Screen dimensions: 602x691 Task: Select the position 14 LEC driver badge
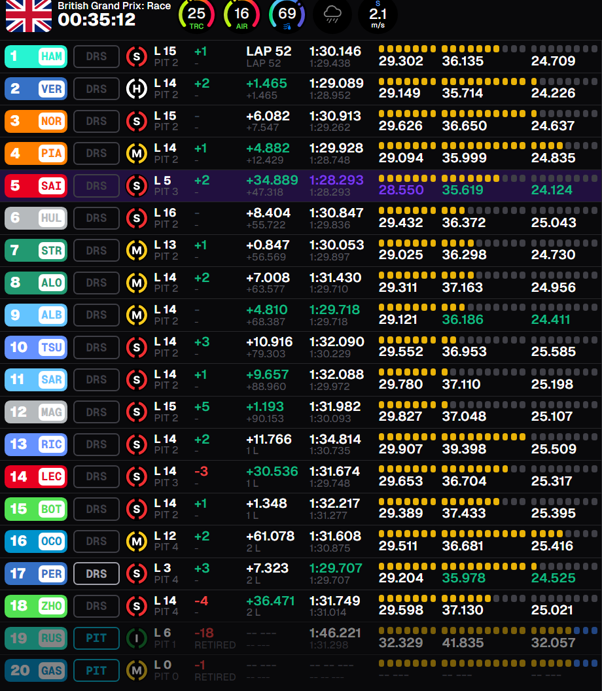tap(36, 476)
